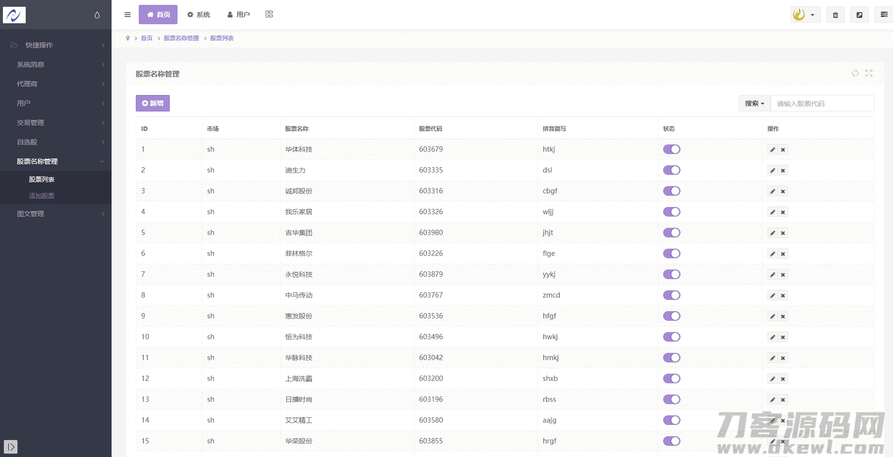893x457 pixels.
Task: Click sidebar collapse icon at bottom left
Action: 11,447
